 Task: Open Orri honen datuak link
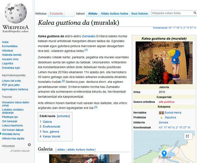13,130
